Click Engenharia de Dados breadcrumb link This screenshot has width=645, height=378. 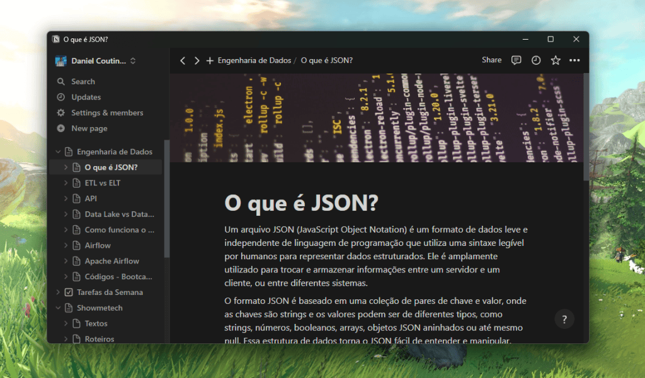click(254, 61)
